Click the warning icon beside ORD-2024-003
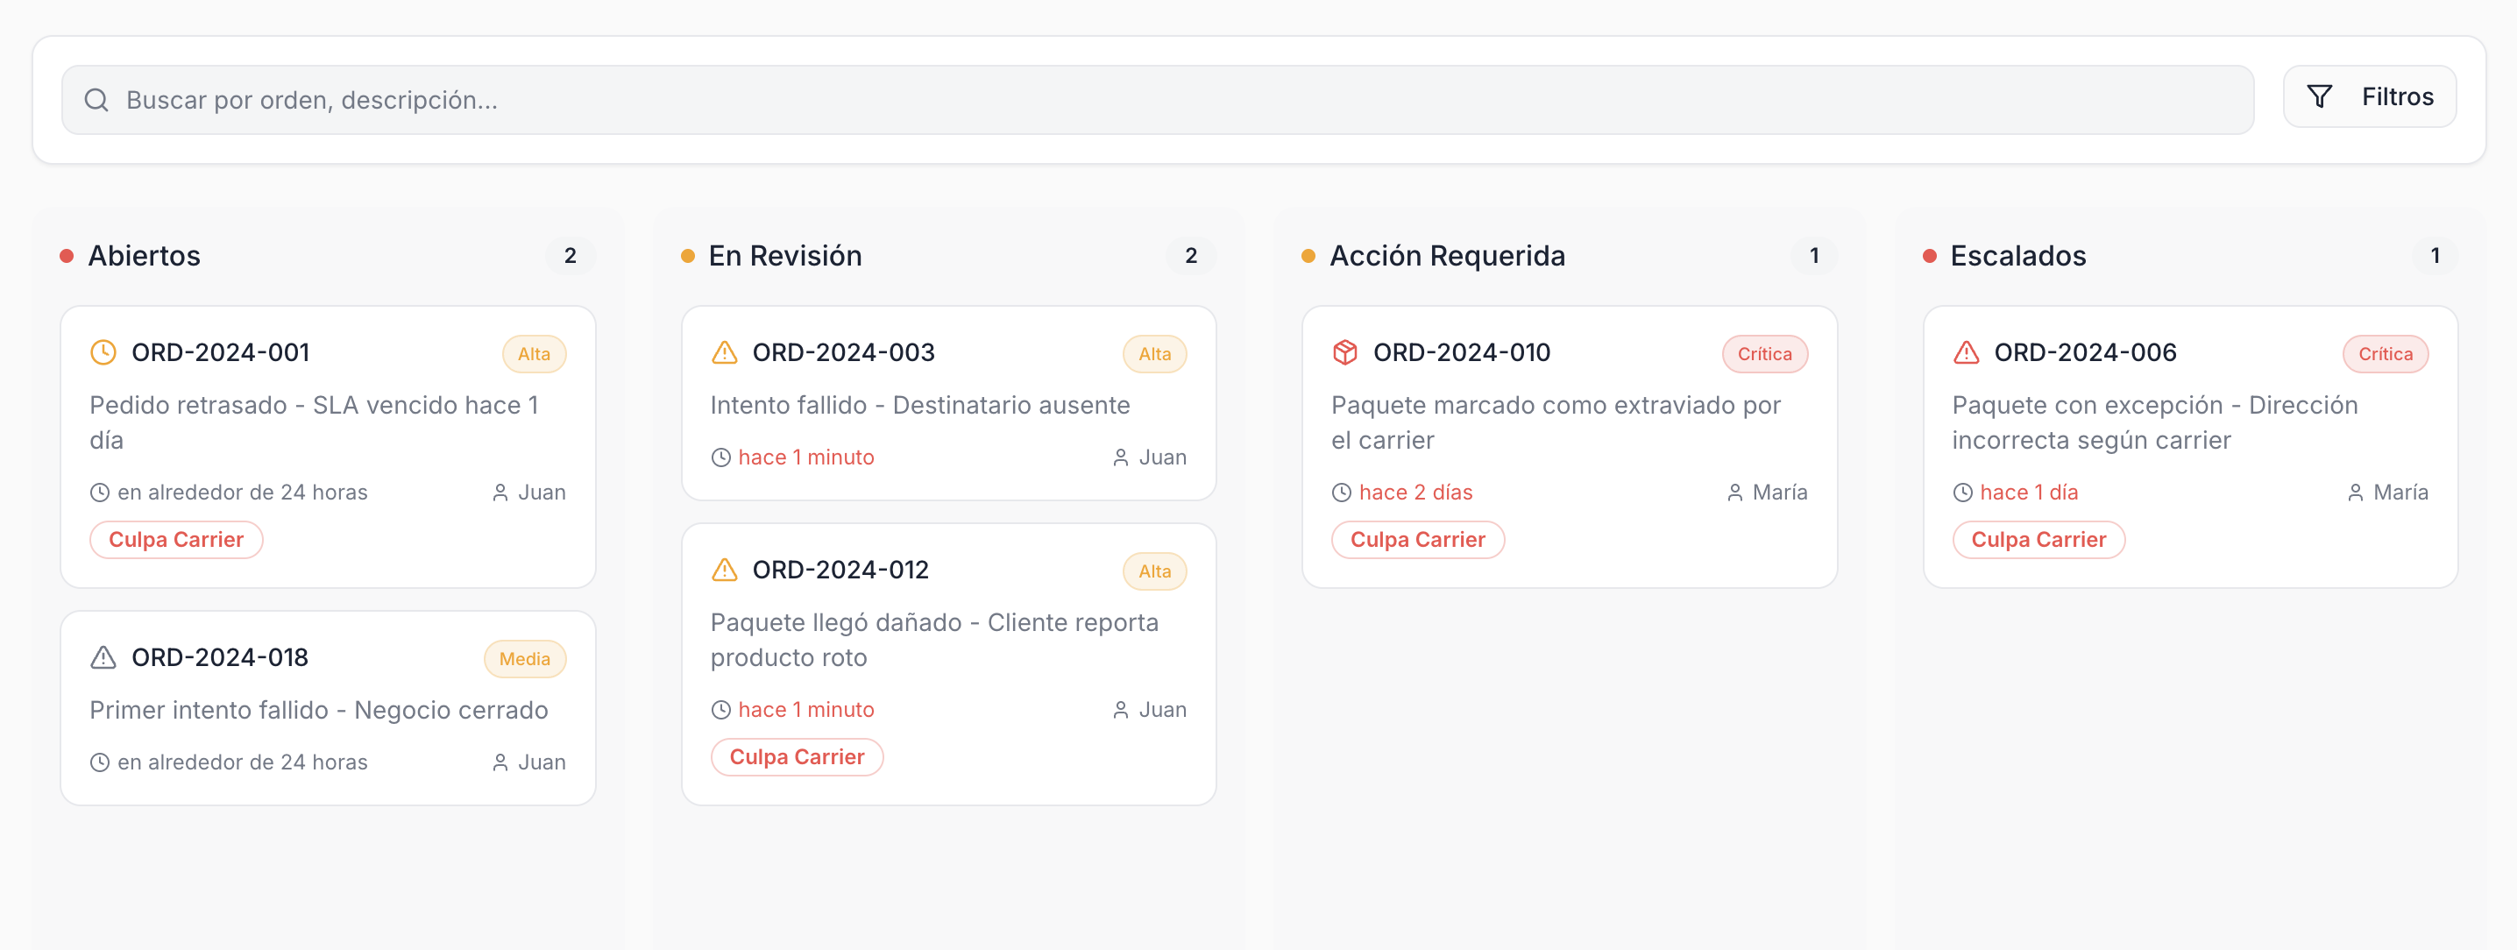Screen dimensions: 2517x950 pyautogui.click(x=724, y=351)
